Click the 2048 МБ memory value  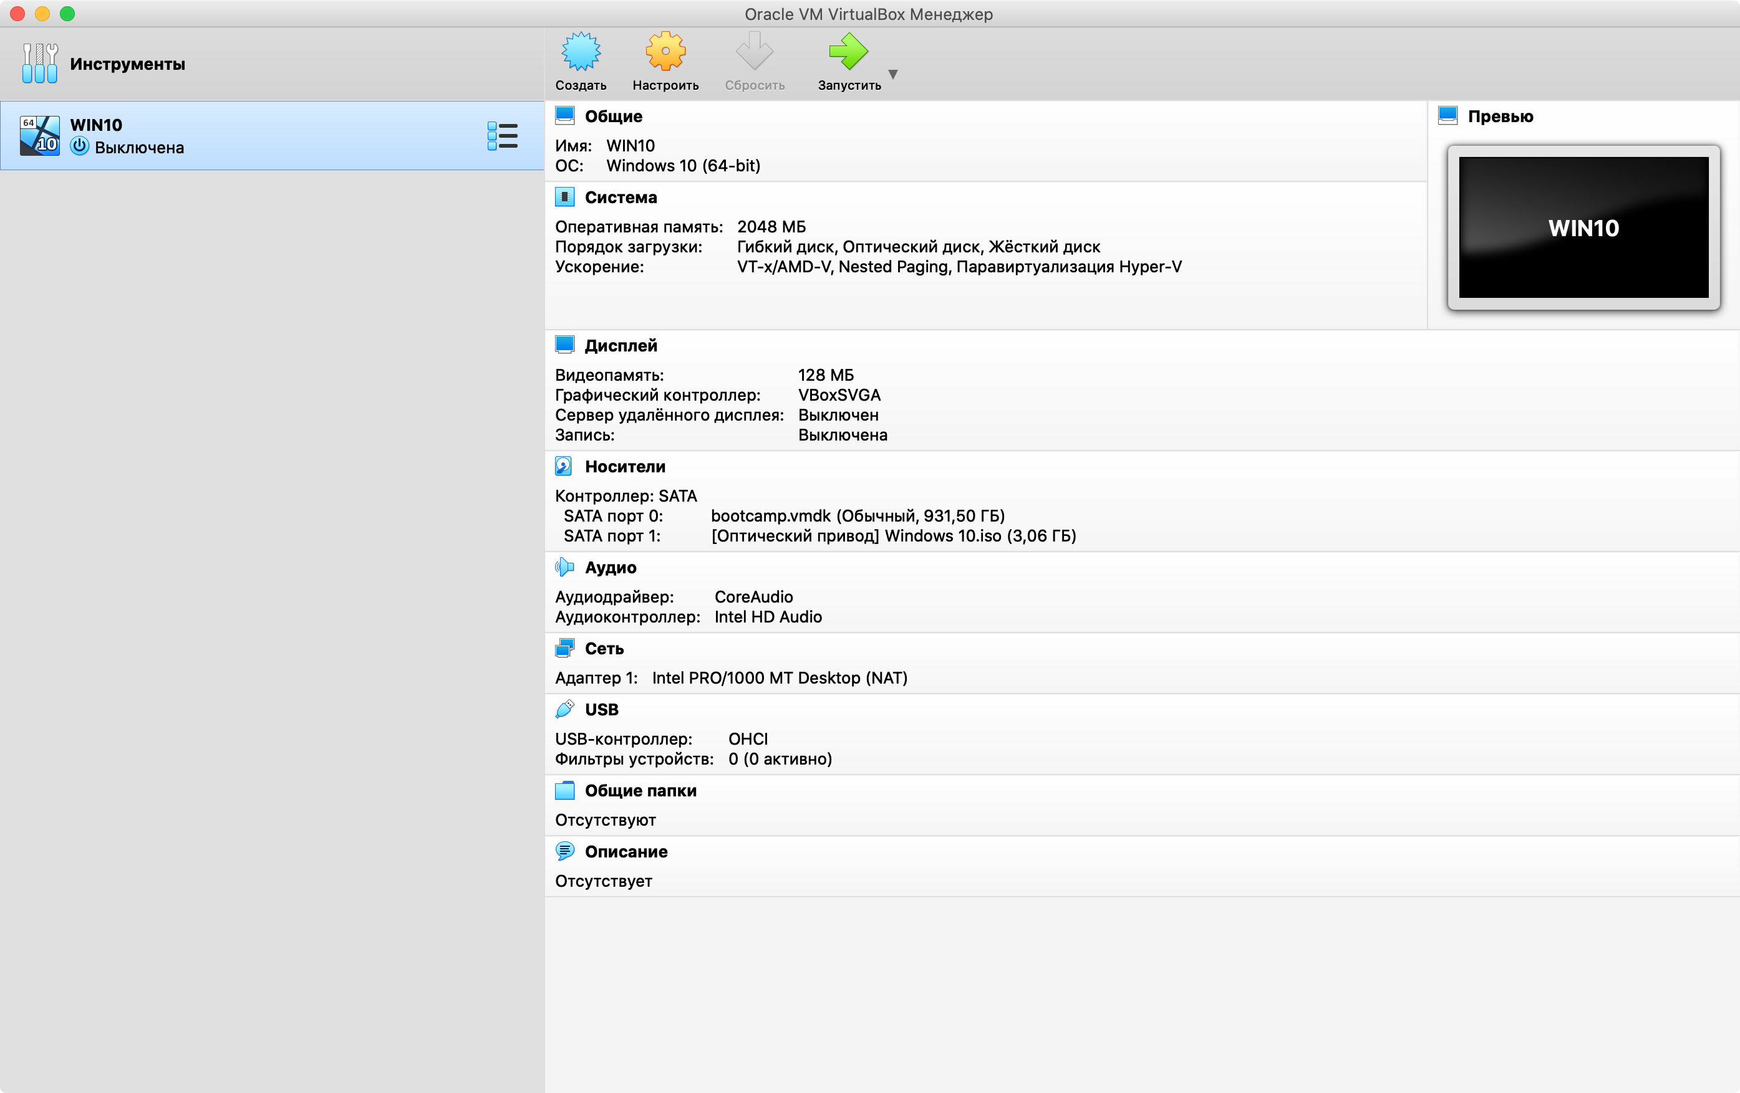[x=771, y=227]
